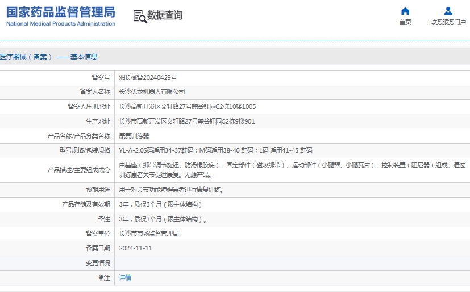Screen dimensions: 470x292
Task: Click the 政务服务门户 text label
Action: (448, 22)
